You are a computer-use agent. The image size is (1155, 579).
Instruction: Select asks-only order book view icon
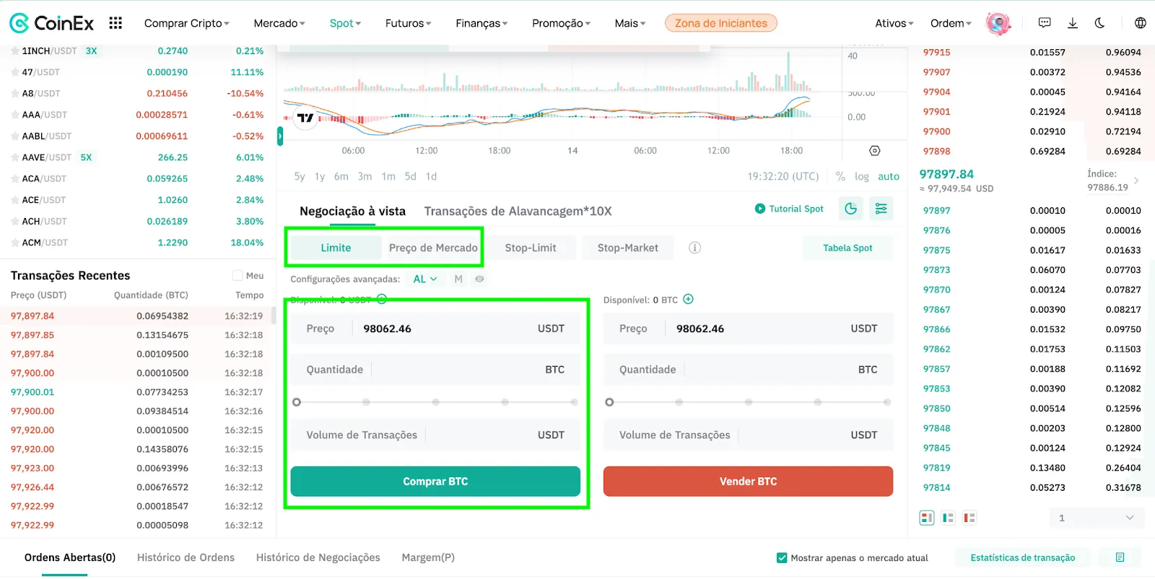(x=969, y=518)
